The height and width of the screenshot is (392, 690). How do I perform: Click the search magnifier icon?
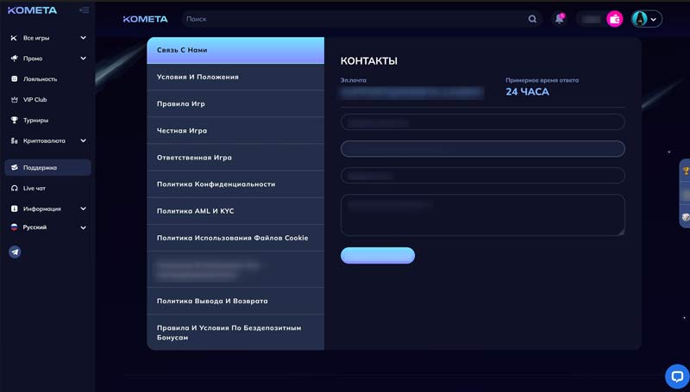[x=533, y=19]
